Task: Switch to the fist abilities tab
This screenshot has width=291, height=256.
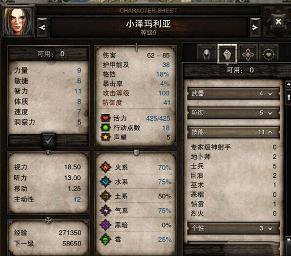Action: tap(228, 54)
